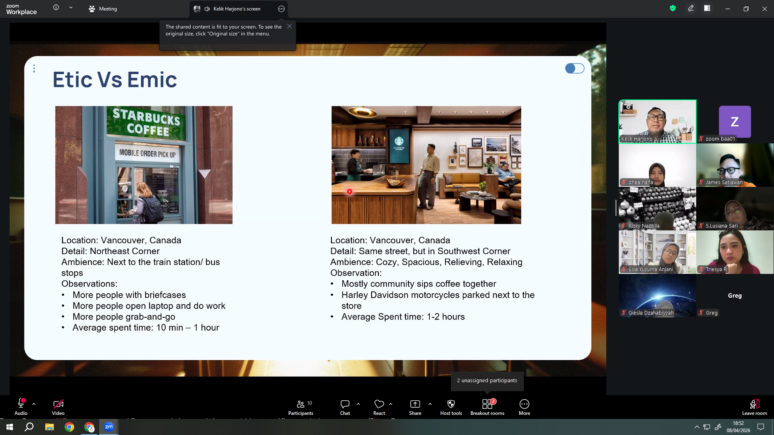This screenshot has width=774, height=435.
Task: Turn on camera with Video button
Action: point(58,407)
